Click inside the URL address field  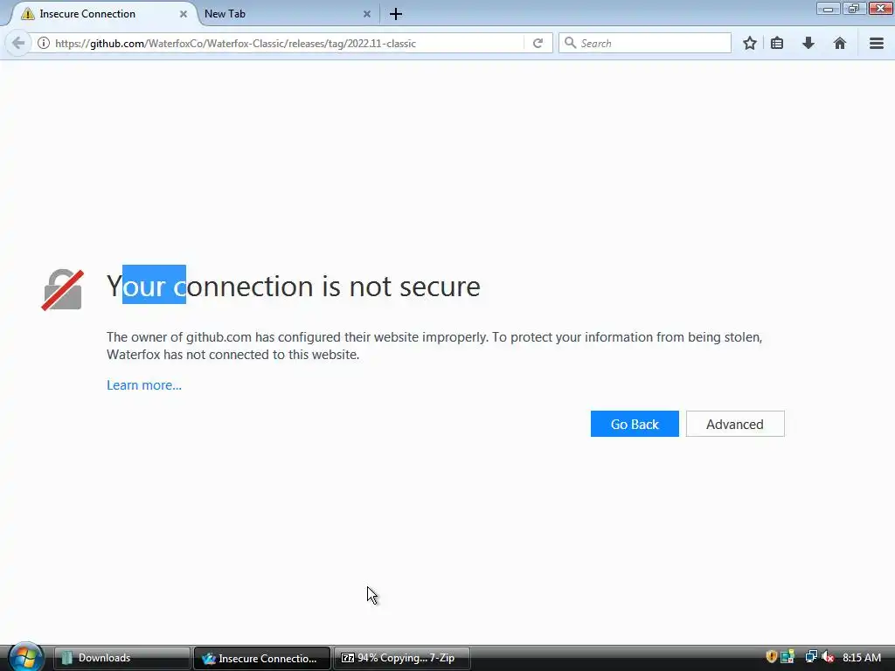coord(288,44)
